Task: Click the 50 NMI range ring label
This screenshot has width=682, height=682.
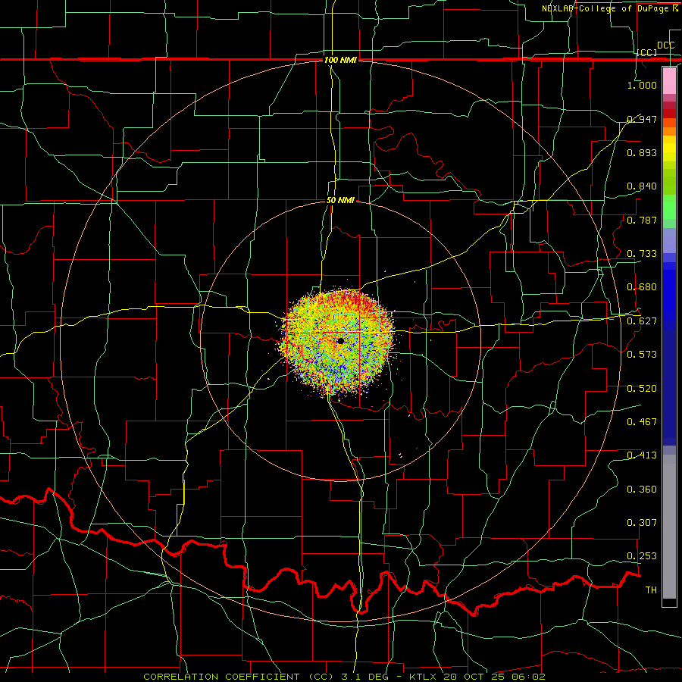Action: pyautogui.click(x=340, y=200)
